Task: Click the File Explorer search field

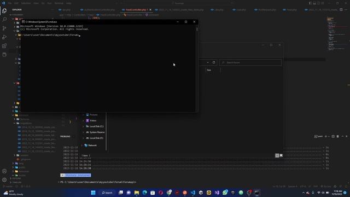Action: click(x=250, y=62)
